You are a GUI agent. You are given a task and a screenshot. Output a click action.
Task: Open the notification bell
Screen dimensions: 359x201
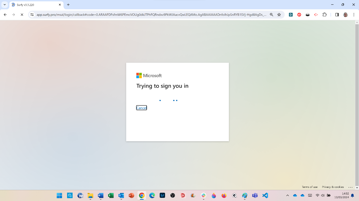coord(353,195)
